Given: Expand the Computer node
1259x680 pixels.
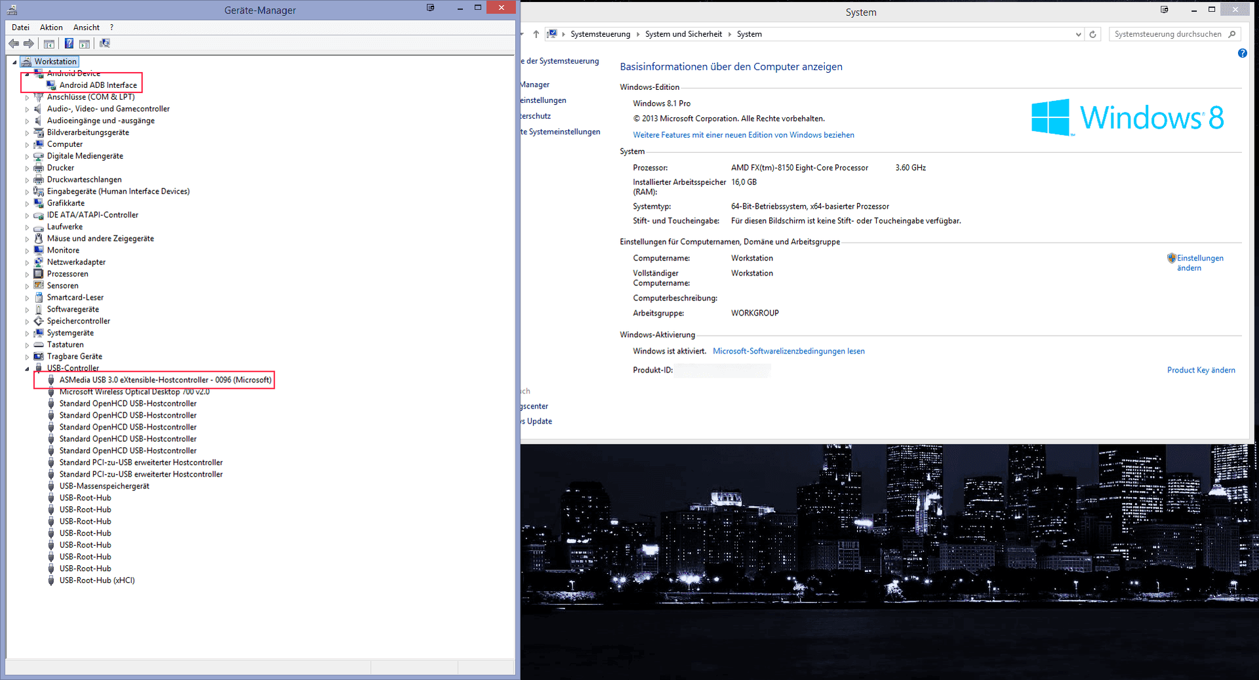Looking at the screenshot, I should point(27,145).
